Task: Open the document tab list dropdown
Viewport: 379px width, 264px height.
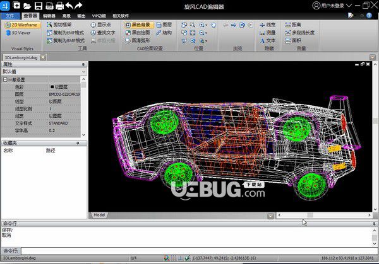Action: (373, 57)
